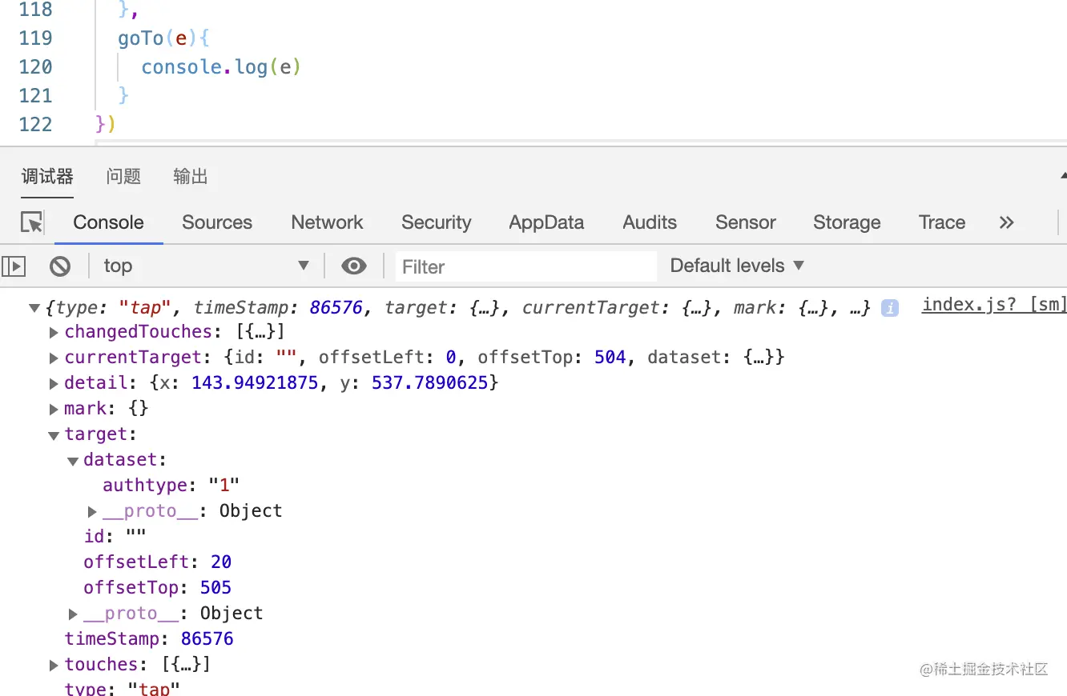Click the offsetTop 505 value
Viewport: 1067px width, 696px height.
pyautogui.click(x=215, y=588)
